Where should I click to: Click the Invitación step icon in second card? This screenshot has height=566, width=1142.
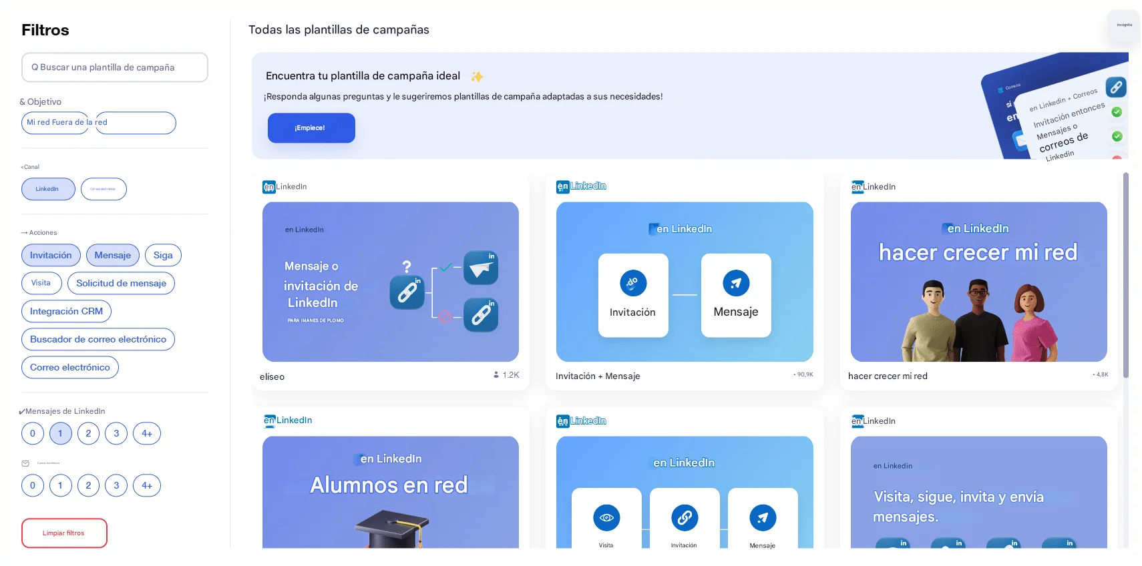(633, 283)
